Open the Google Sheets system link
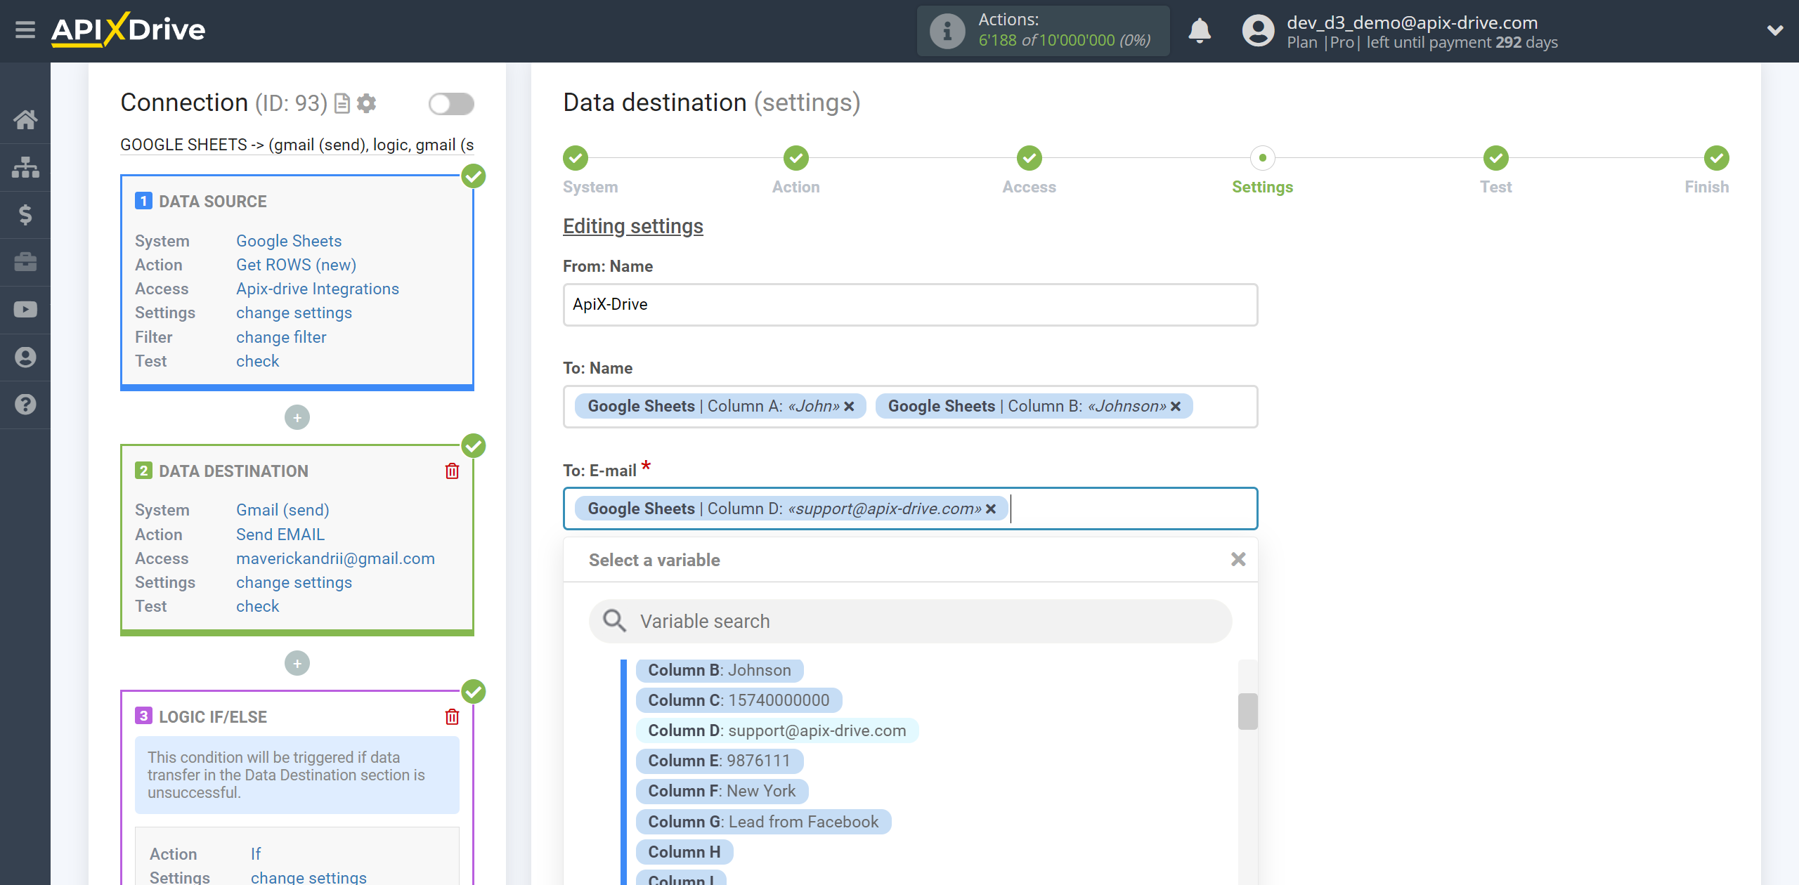Image resolution: width=1799 pixels, height=885 pixels. tap(289, 241)
